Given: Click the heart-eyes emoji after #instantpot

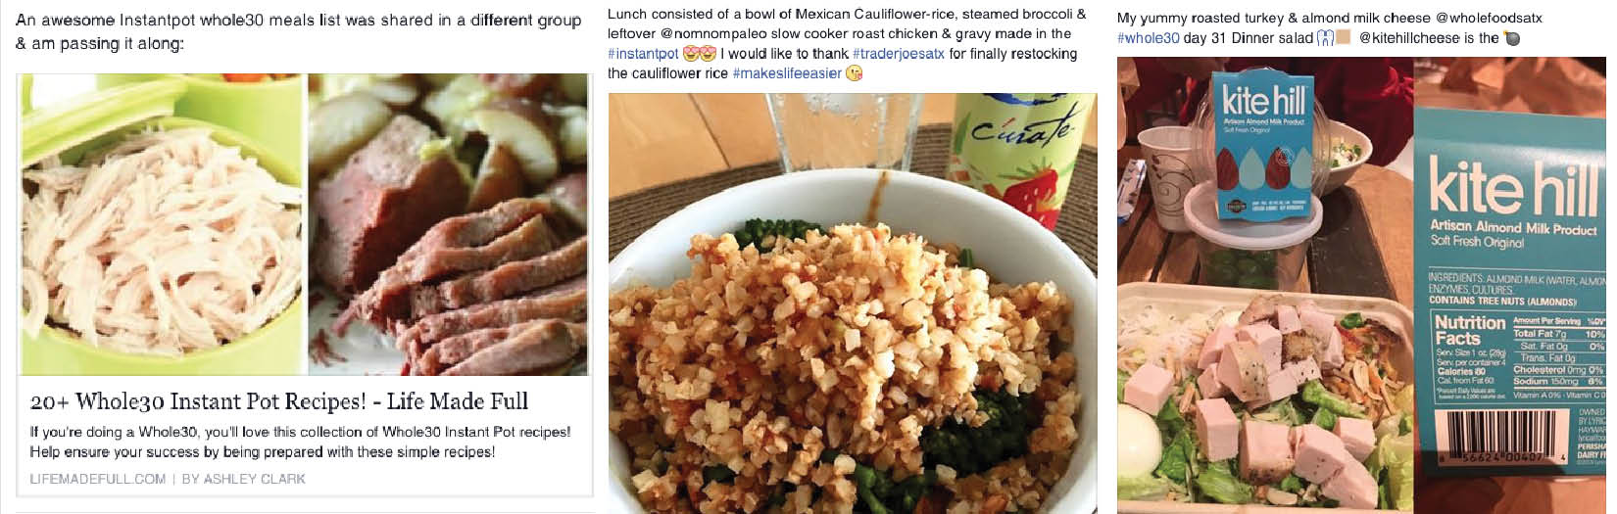Looking at the screenshot, I should pyautogui.click(x=700, y=54).
